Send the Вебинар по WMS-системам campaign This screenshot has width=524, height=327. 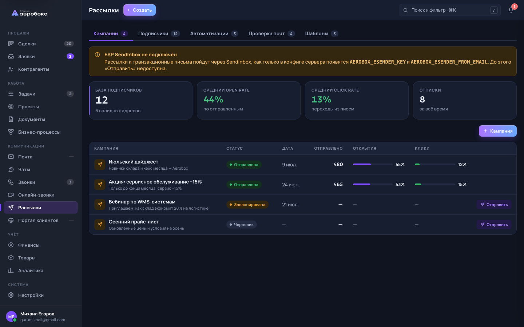[x=494, y=205]
